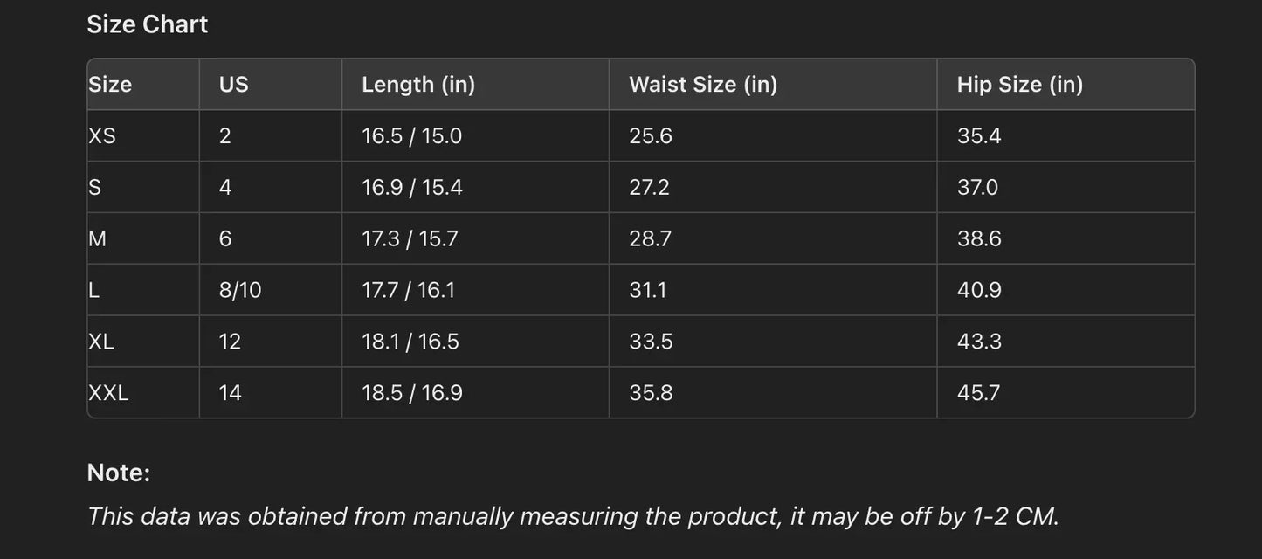1262x559 pixels.
Task: Click the 16.5 / 15.0 length cell
Action: click(411, 136)
